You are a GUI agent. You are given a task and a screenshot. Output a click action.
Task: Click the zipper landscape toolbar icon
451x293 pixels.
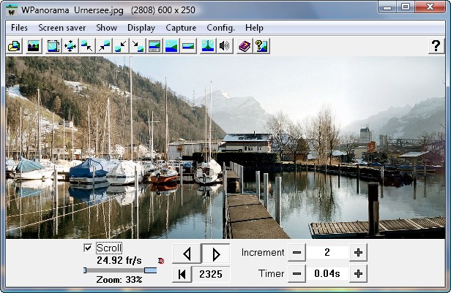[208, 46]
